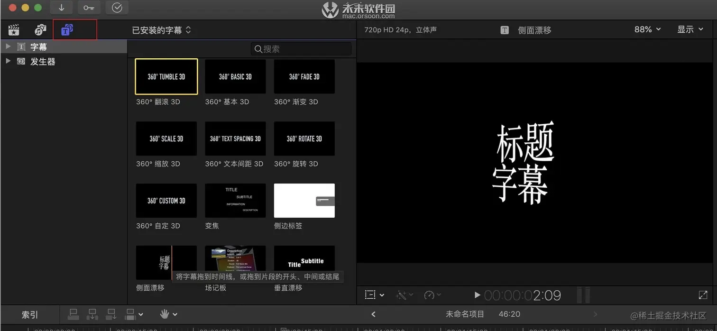This screenshot has width=717, height=331.
Task: Click the insert clip button
Action: [x=92, y=314]
